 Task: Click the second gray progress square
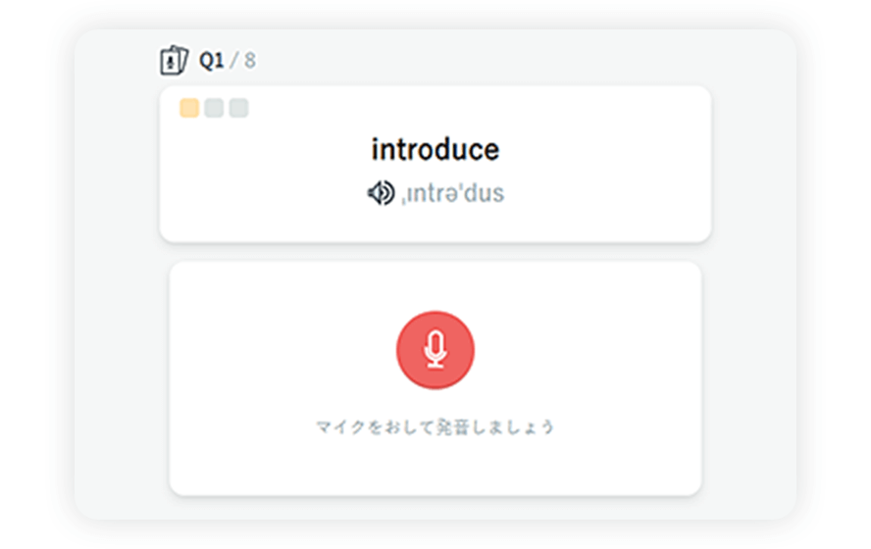coord(214,108)
